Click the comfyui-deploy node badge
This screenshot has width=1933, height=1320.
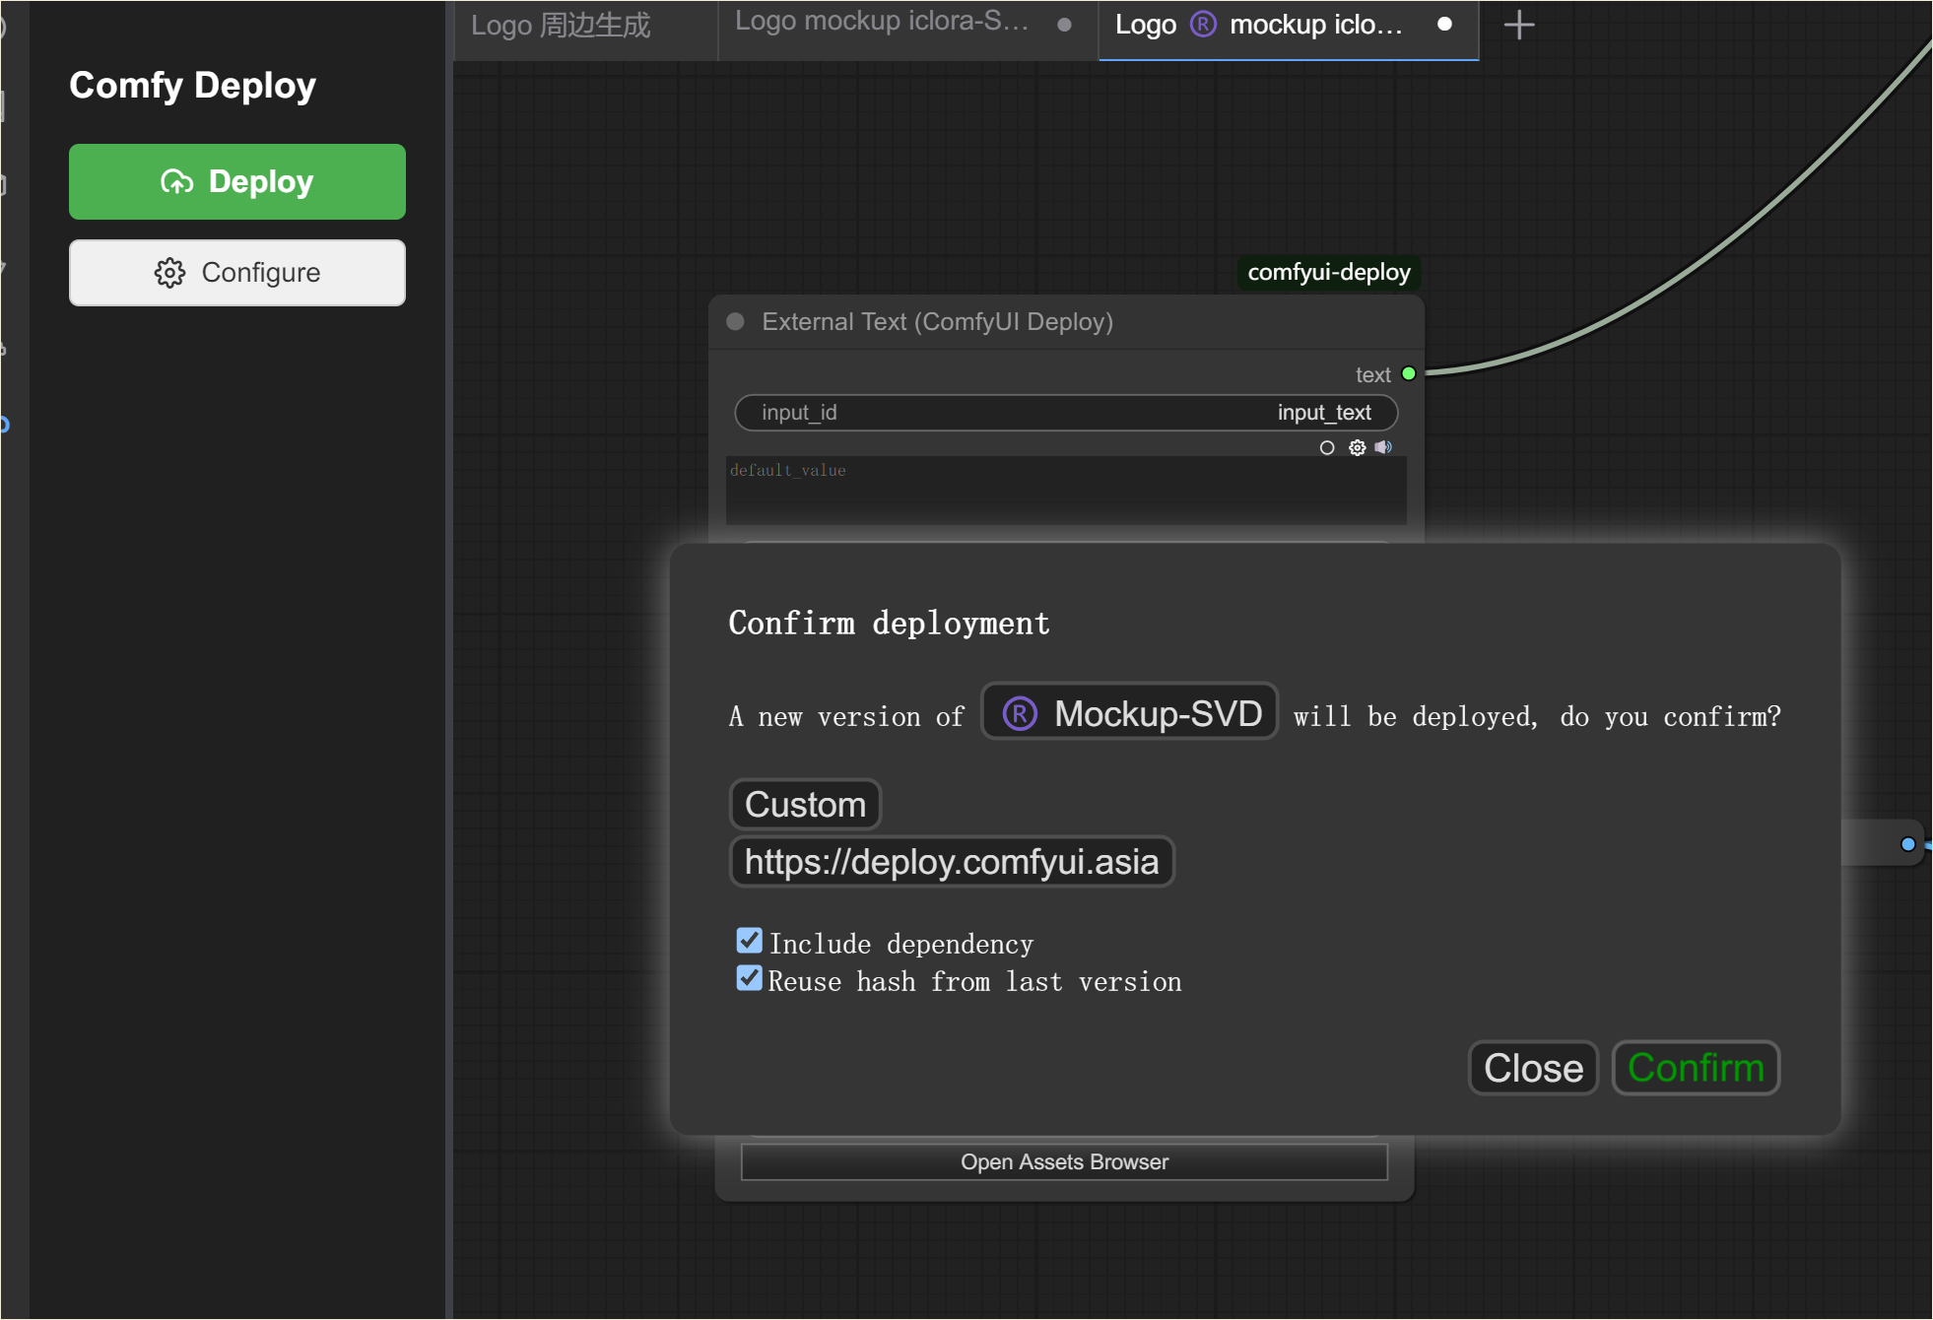point(1329,273)
